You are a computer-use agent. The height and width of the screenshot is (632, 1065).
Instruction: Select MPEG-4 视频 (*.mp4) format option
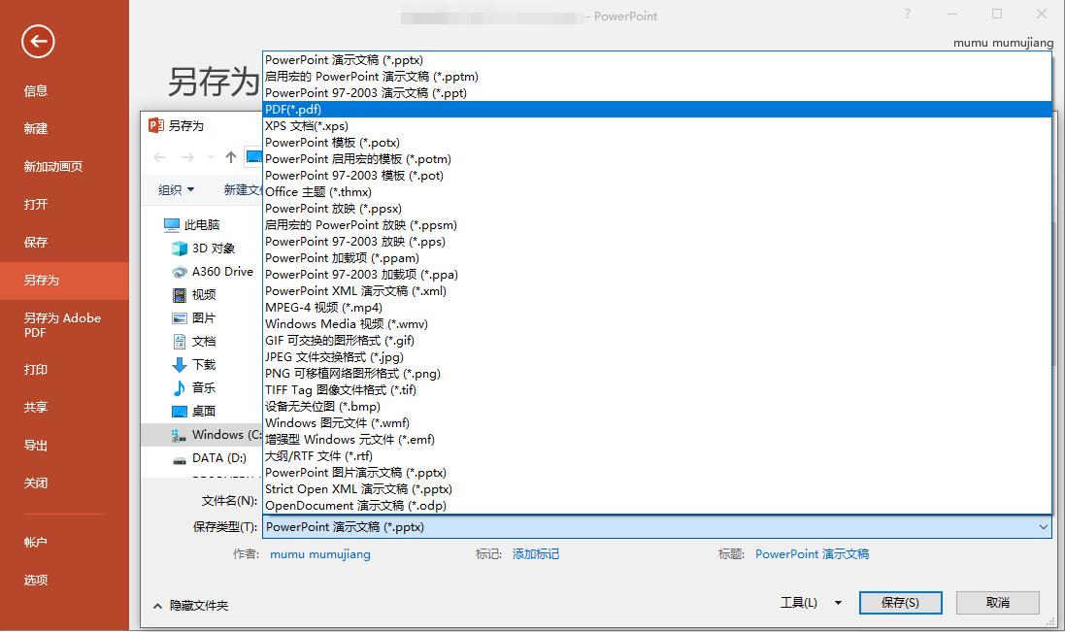[323, 308]
